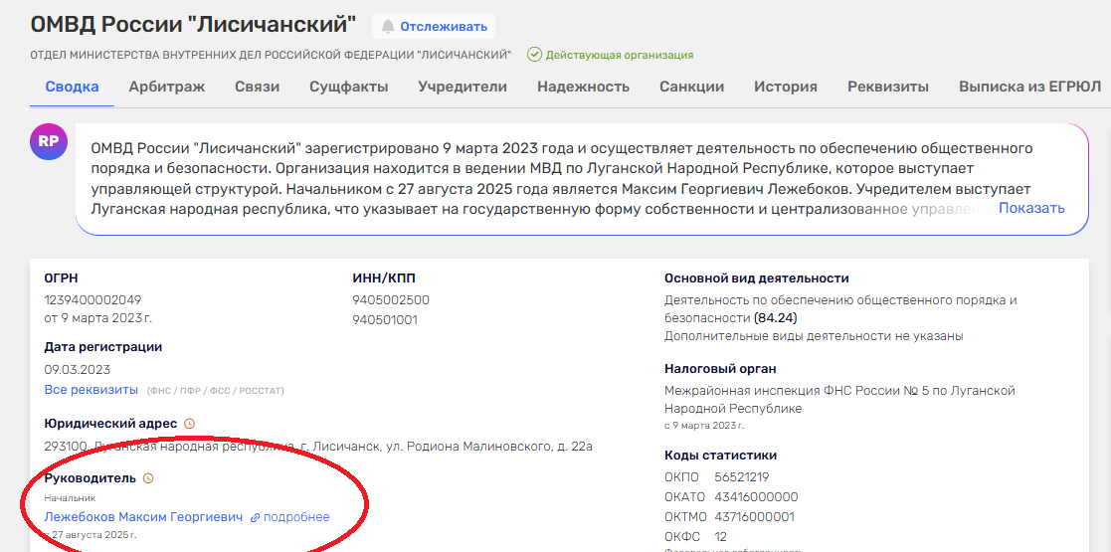Click the purple RP avatar icon

[x=49, y=142]
